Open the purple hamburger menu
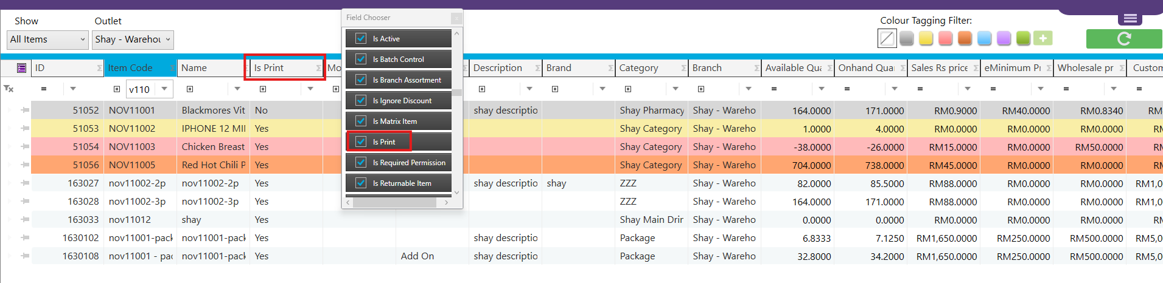This screenshot has height=283, width=1163. click(1130, 19)
